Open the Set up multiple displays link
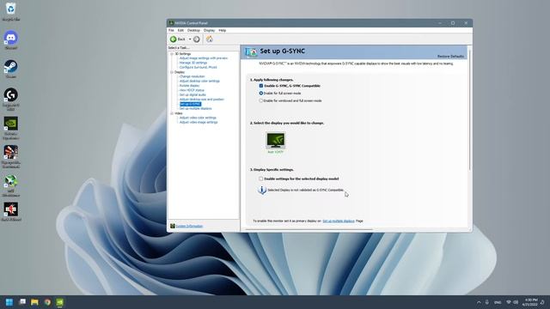 [339, 221]
